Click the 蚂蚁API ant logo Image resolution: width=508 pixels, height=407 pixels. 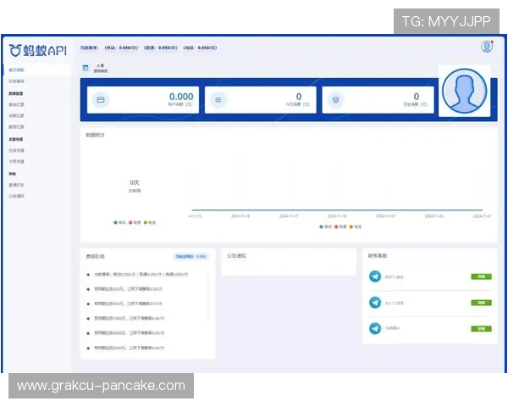click(15, 51)
